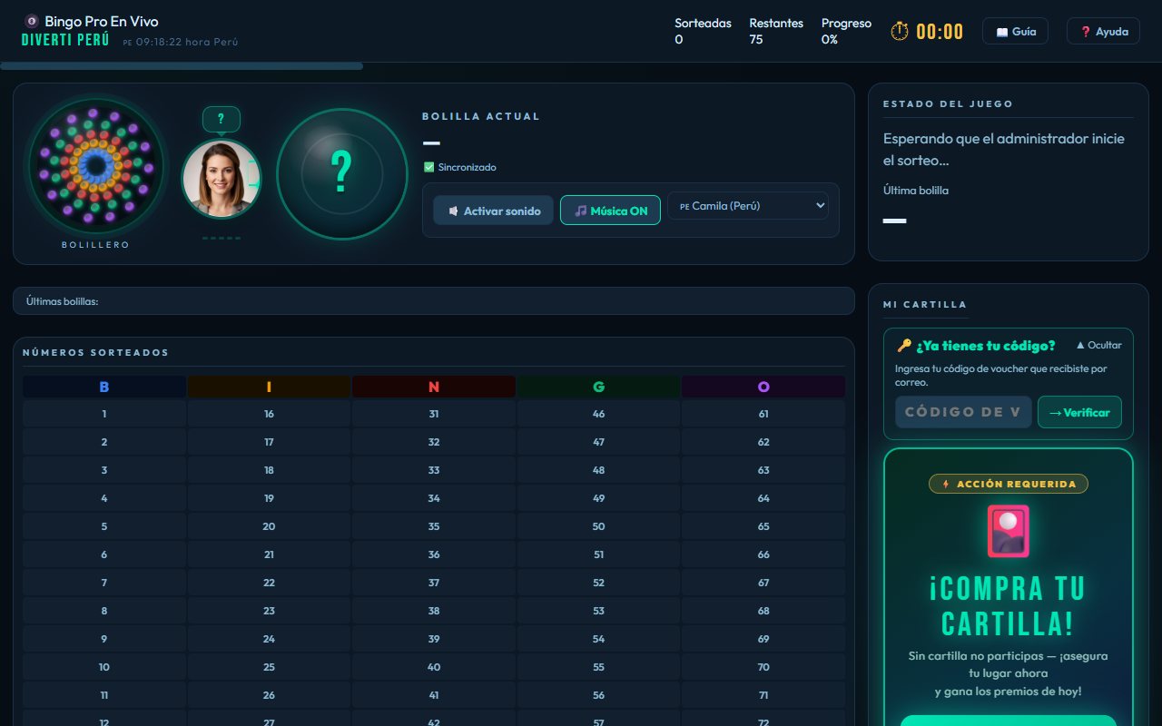The image size is (1162, 726).
Task: Select number 50 in the G column
Action: point(598,526)
